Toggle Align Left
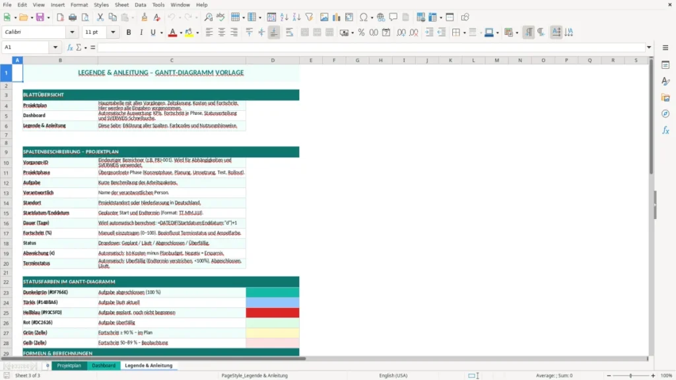The image size is (676, 380). point(209,32)
